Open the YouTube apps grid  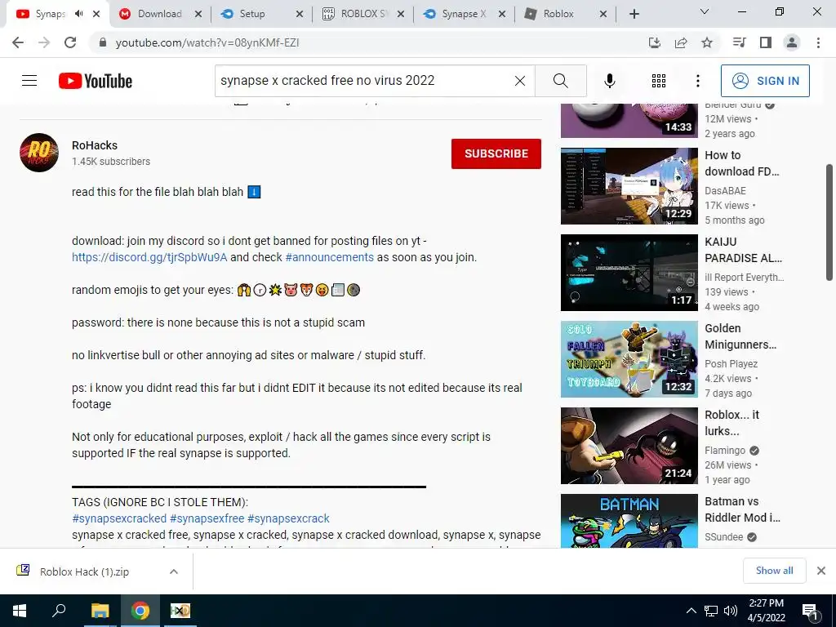[x=659, y=81]
